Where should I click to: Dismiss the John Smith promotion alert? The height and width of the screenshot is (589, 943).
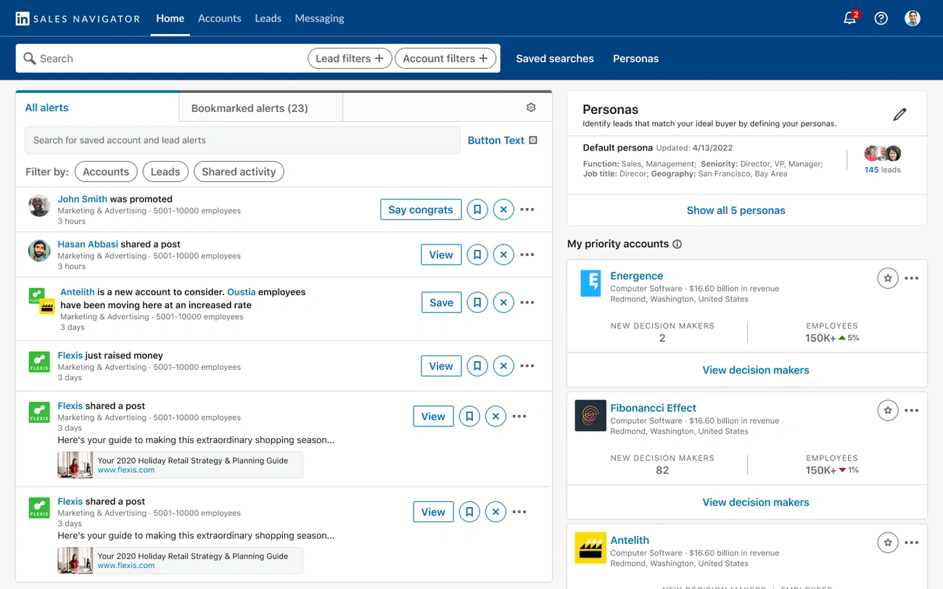click(503, 209)
